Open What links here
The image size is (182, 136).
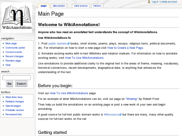tap(14, 97)
